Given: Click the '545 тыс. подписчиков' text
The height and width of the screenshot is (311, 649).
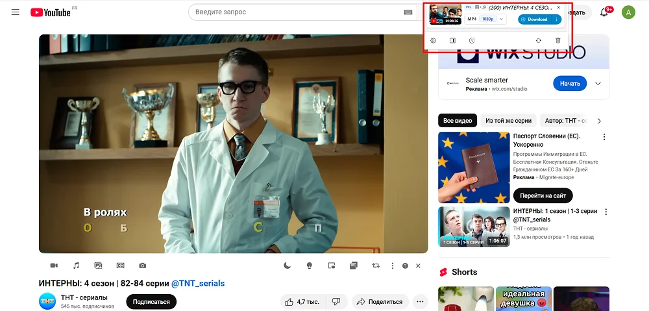Looking at the screenshot, I should tap(88, 306).
